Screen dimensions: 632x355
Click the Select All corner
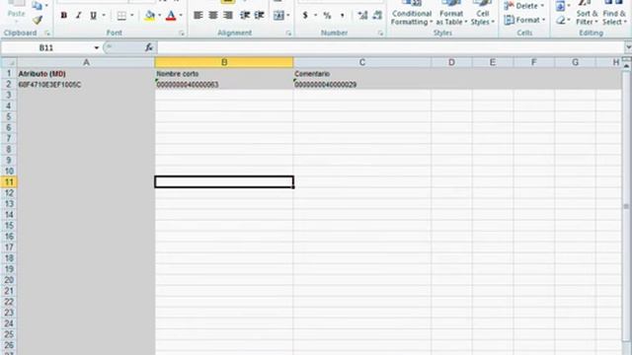click(x=9, y=62)
